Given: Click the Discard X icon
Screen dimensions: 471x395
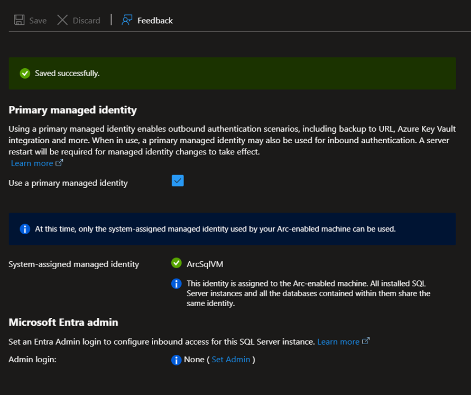Looking at the screenshot, I should pos(62,20).
